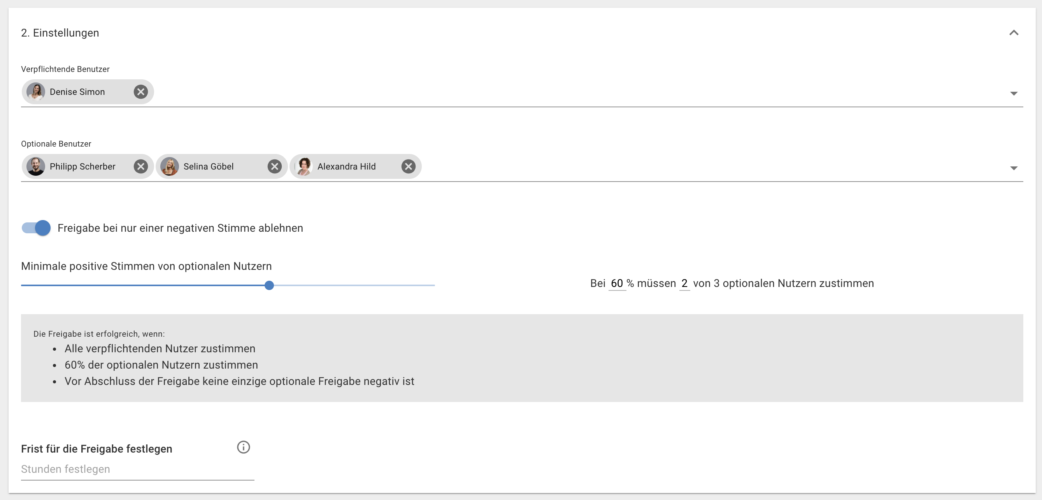Collapse the Einstellungen section
Image resolution: width=1042 pixels, height=500 pixels.
click(x=1014, y=33)
